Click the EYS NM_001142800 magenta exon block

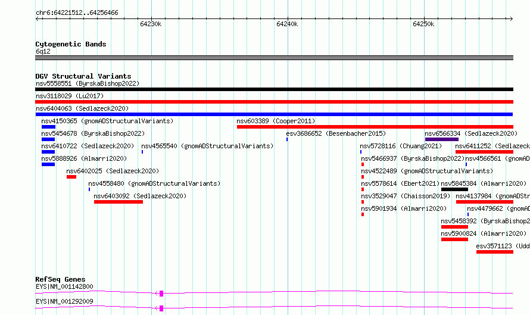coord(161,294)
